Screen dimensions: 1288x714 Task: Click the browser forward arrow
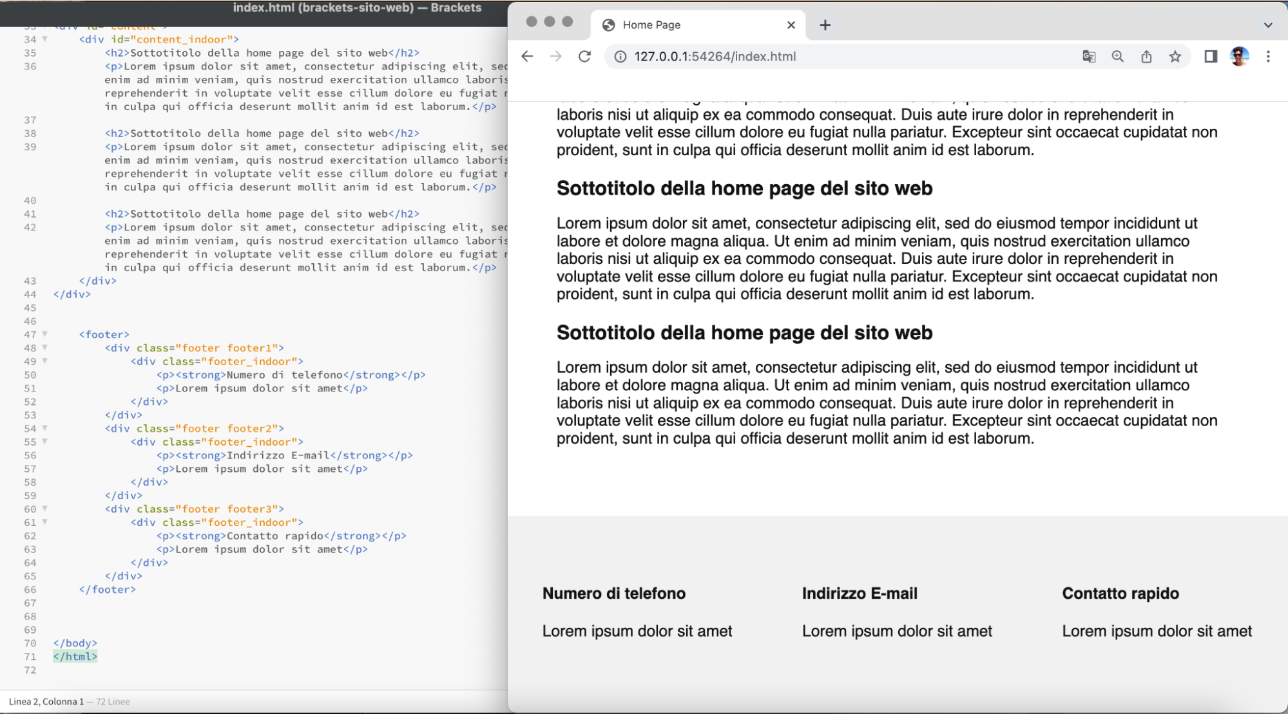555,57
